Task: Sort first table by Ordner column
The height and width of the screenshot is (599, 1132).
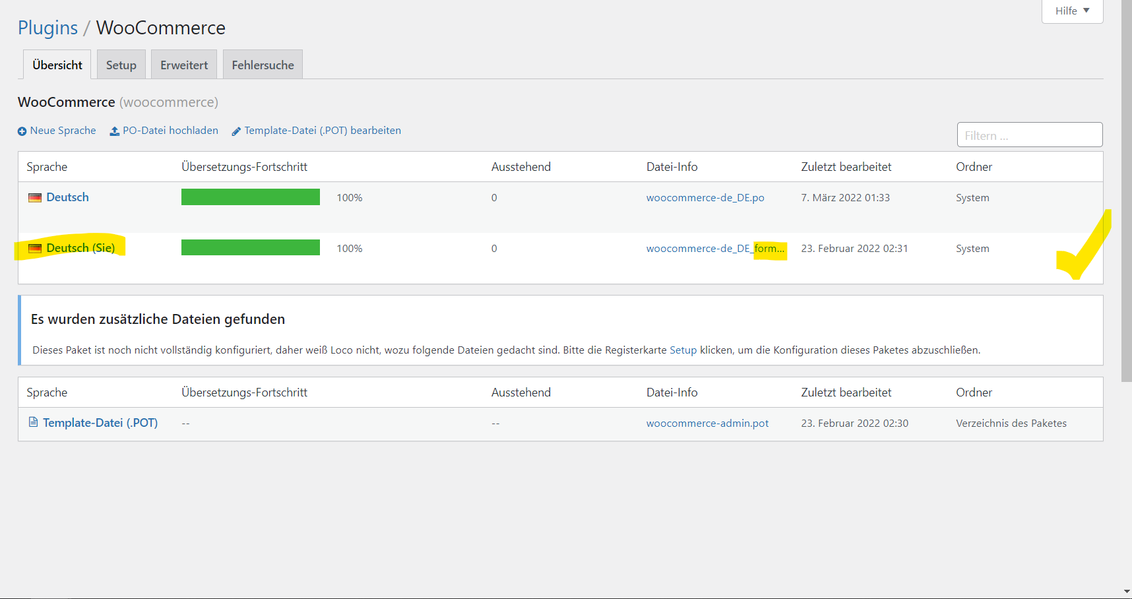Action: [x=974, y=167]
